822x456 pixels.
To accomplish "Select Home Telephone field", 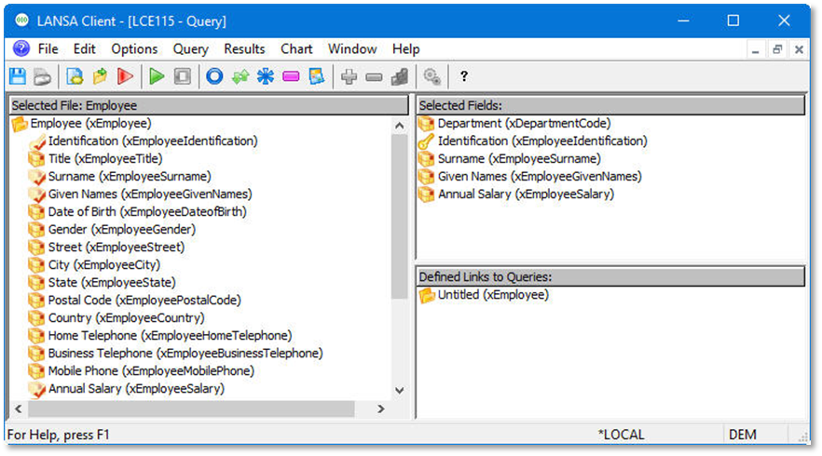I will (x=160, y=336).
